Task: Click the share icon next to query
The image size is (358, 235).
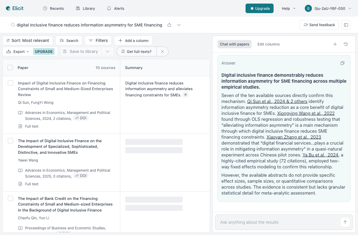Action: pyautogui.click(x=169, y=25)
